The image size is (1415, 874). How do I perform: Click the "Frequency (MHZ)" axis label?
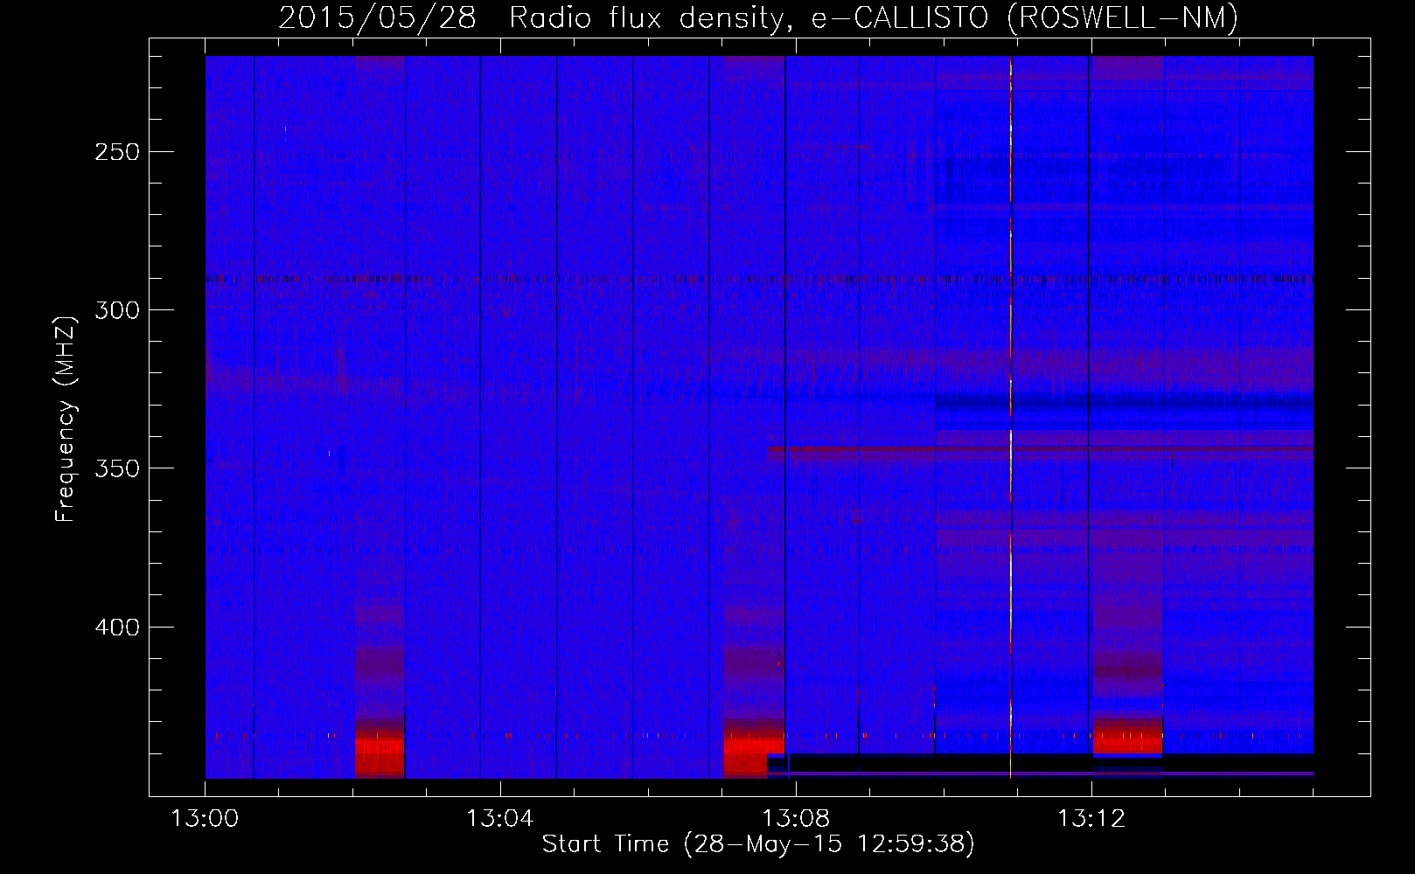(x=66, y=420)
